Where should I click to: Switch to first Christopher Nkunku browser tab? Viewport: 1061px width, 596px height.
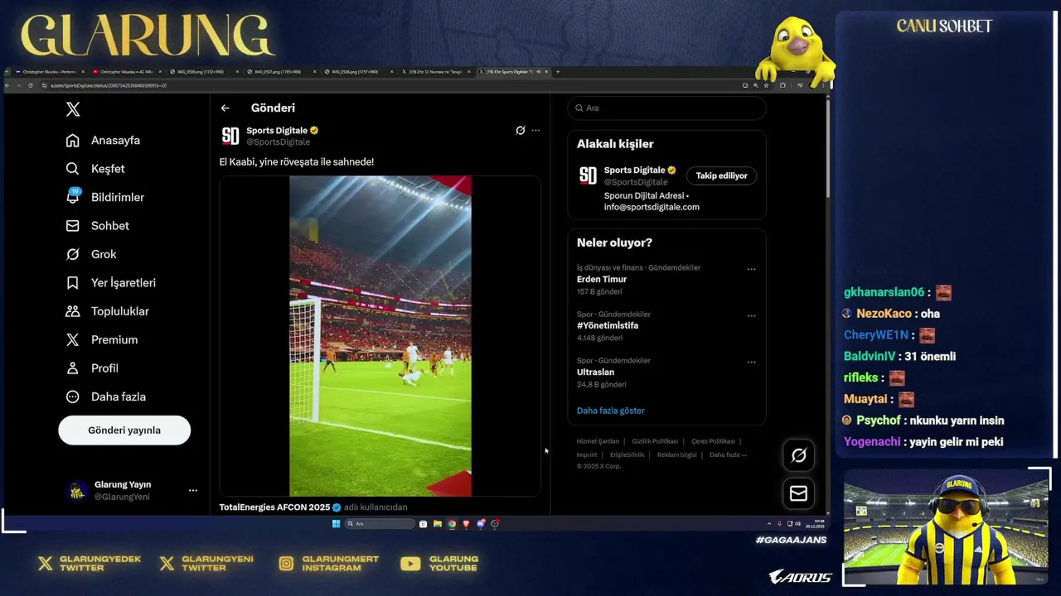(48, 72)
